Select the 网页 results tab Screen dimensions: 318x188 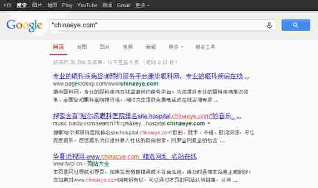tap(59, 47)
